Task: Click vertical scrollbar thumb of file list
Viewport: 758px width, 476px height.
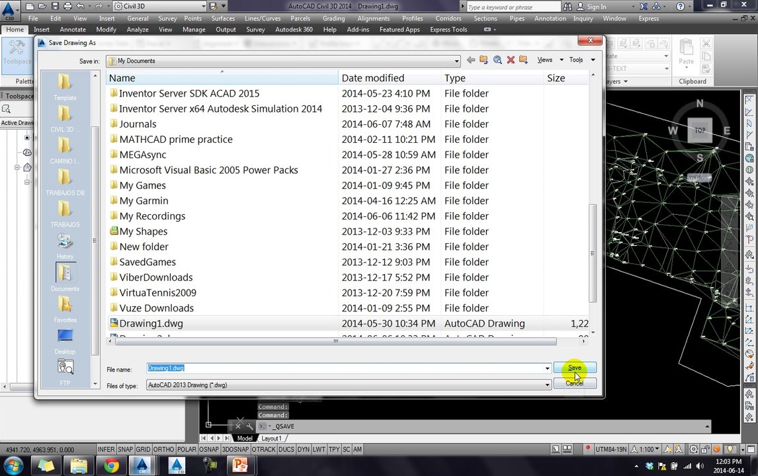Action: [x=593, y=253]
